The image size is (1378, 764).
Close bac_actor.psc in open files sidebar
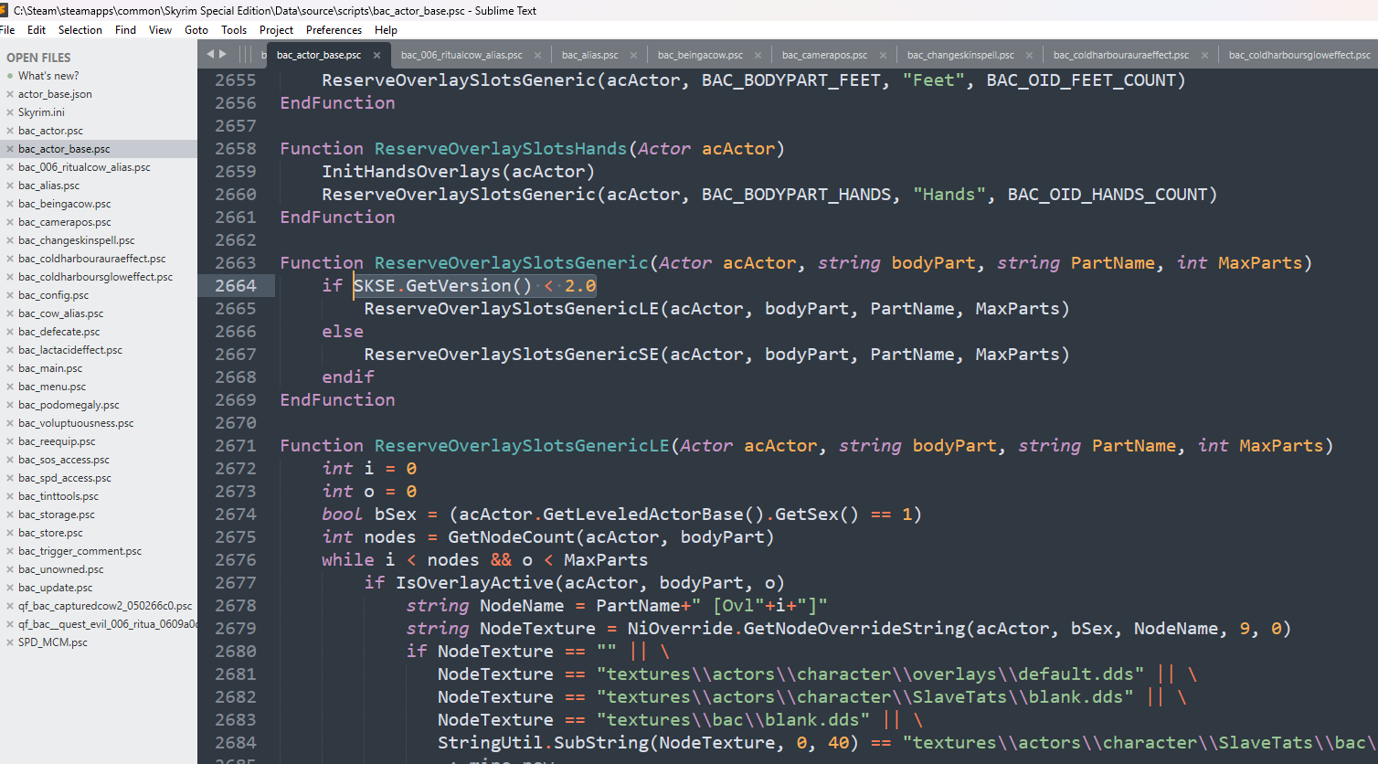(10, 131)
